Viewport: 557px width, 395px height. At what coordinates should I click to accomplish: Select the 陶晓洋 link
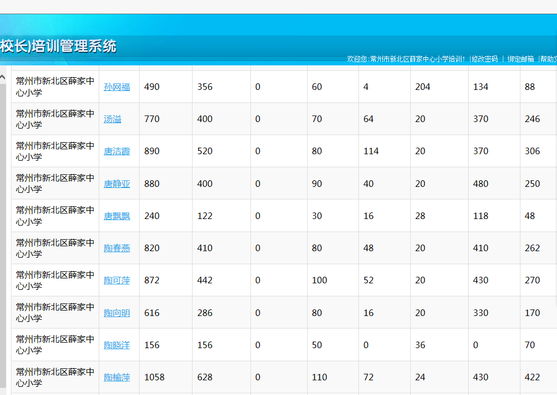click(117, 345)
